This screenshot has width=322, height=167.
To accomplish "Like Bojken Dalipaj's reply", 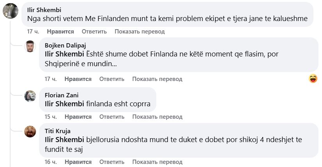I will (x=78, y=79).
